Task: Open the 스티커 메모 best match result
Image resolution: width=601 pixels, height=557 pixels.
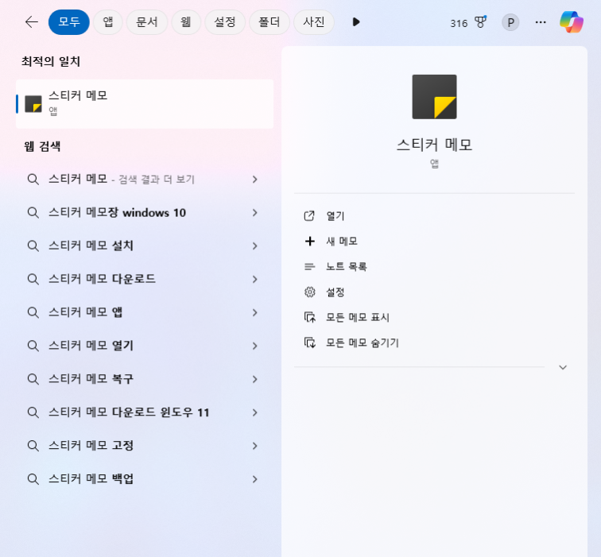Action: pos(145,104)
